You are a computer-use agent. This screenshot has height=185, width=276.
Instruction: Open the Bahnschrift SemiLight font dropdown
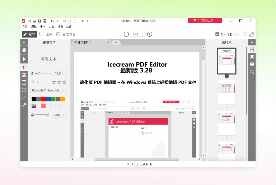click(x=48, y=90)
